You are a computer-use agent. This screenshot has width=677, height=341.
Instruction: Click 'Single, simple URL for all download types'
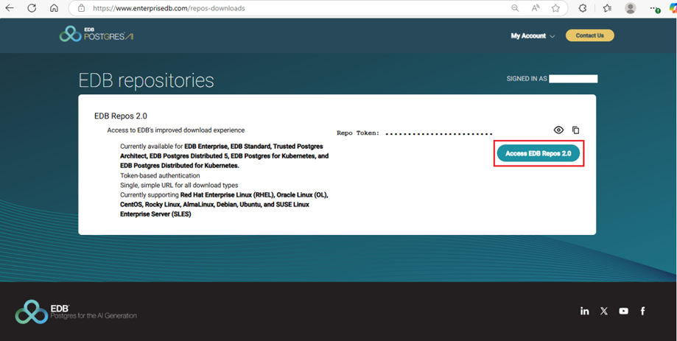[x=179, y=185]
